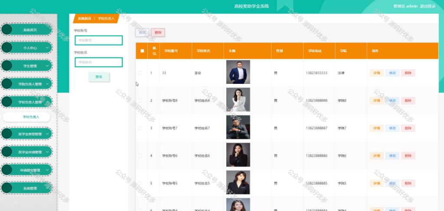The height and width of the screenshot is (211, 444).
Task: Click the circle icon on 学校负责人管理 menu
Action: point(7,102)
